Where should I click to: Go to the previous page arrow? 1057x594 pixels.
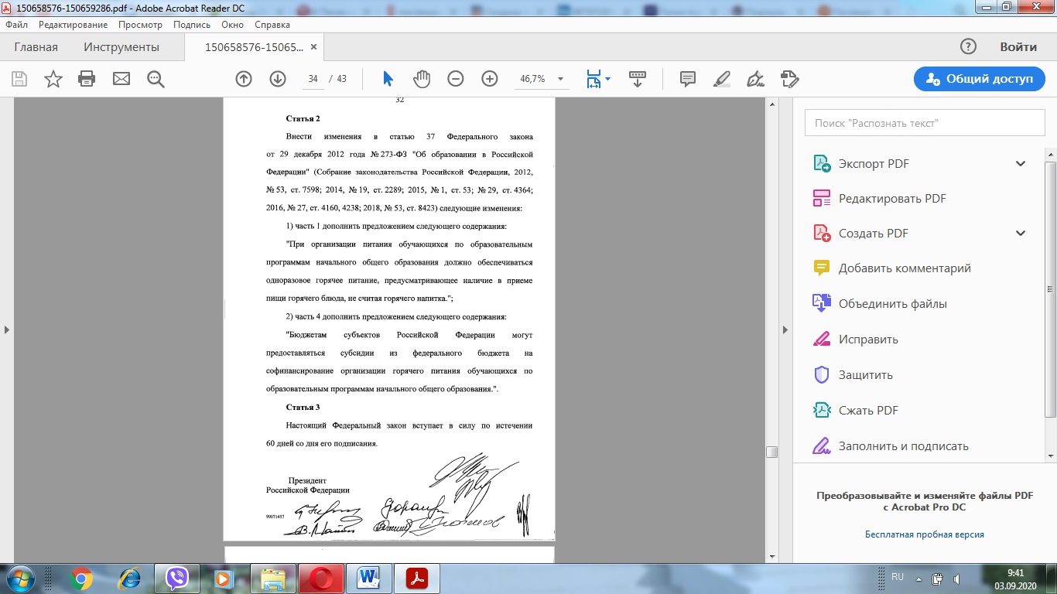[x=244, y=79]
